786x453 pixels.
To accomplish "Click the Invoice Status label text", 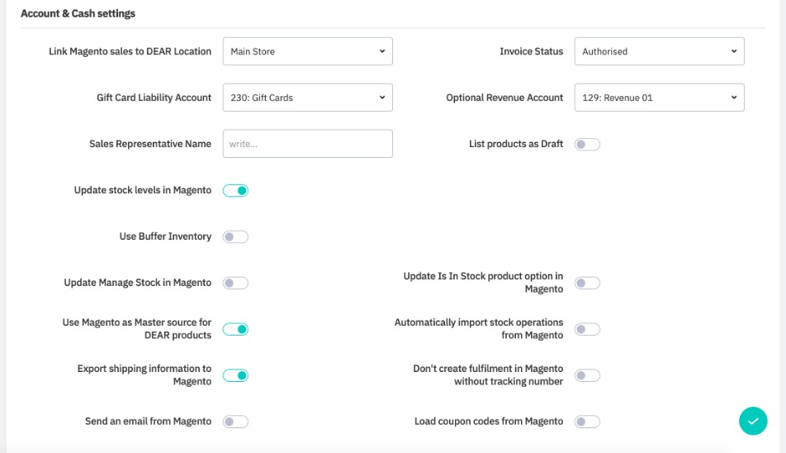I will (531, 51).
